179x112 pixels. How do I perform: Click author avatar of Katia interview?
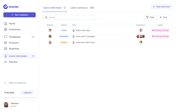point(50,31)
